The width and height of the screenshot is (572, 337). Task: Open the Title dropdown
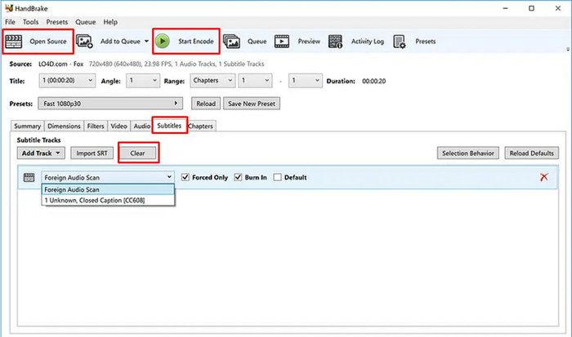pyautogui.click(x=67, y=81)
